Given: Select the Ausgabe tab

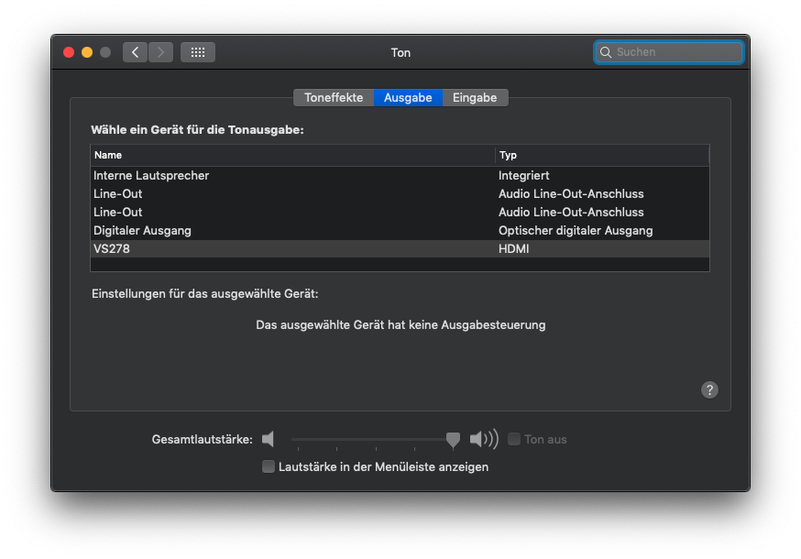Looking at the screenshot, I should pos(408,98).
